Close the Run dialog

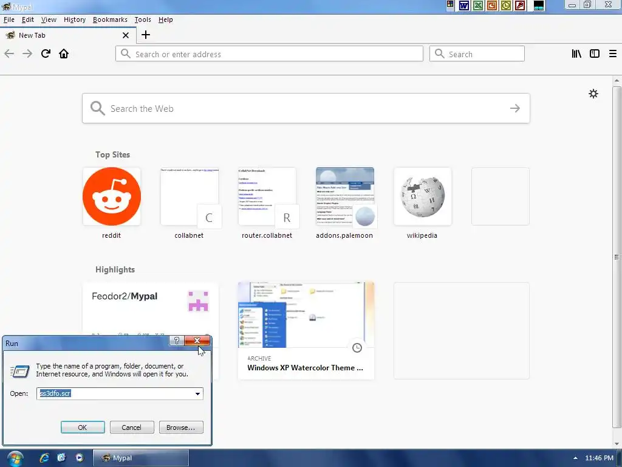[x=197, y=341]
